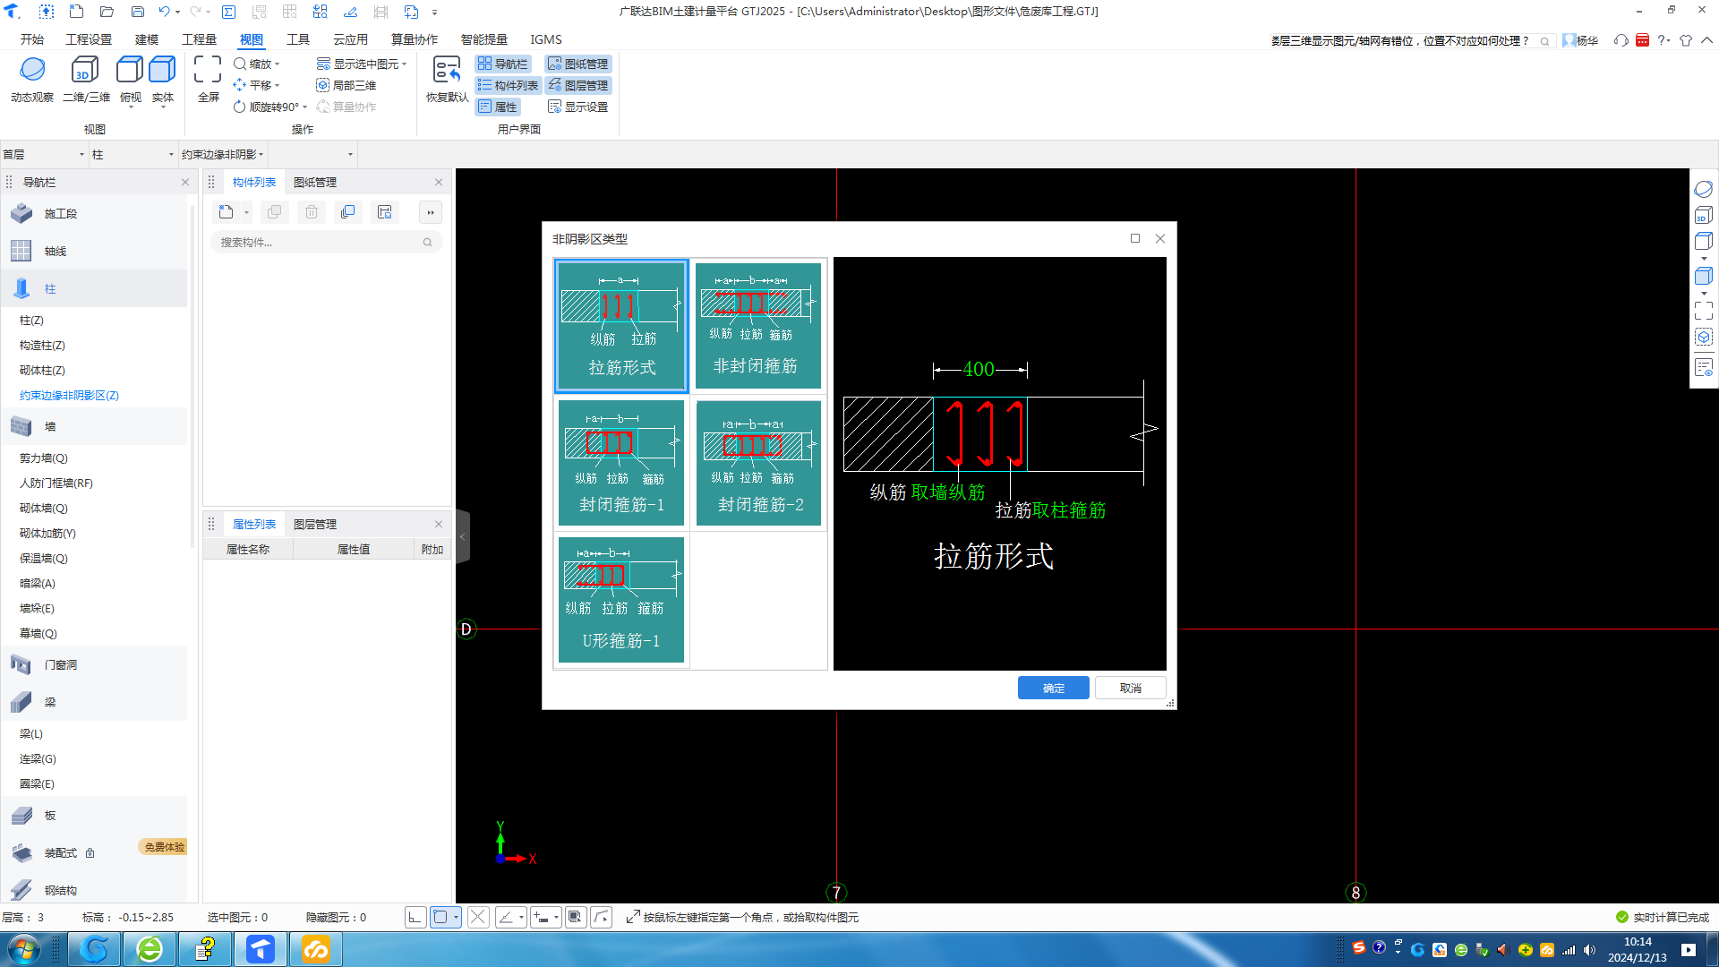Image resolution: width=1719 pixels, height=967 pixels.
Task: Click the 400 dimension value in preview
Action: pos(979,369)
